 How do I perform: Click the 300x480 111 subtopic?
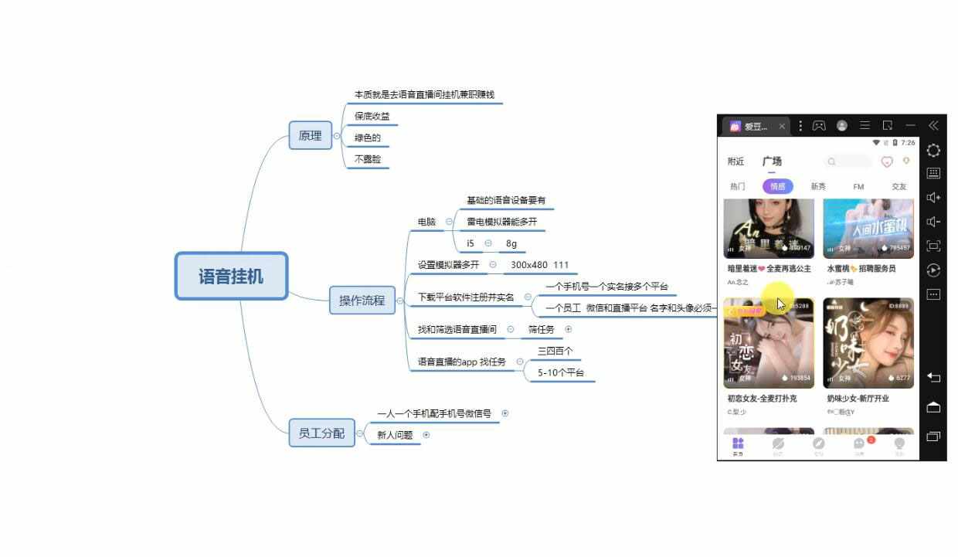(x=539, y=265)
